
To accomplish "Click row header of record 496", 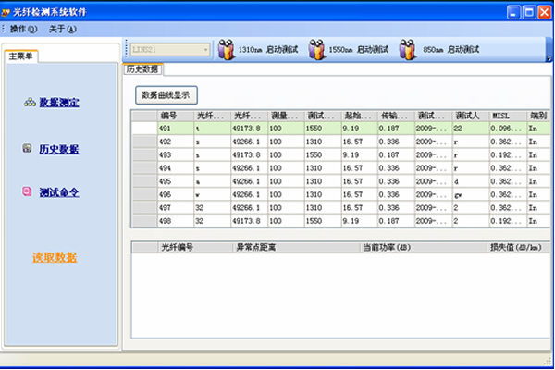I will 144,195.
